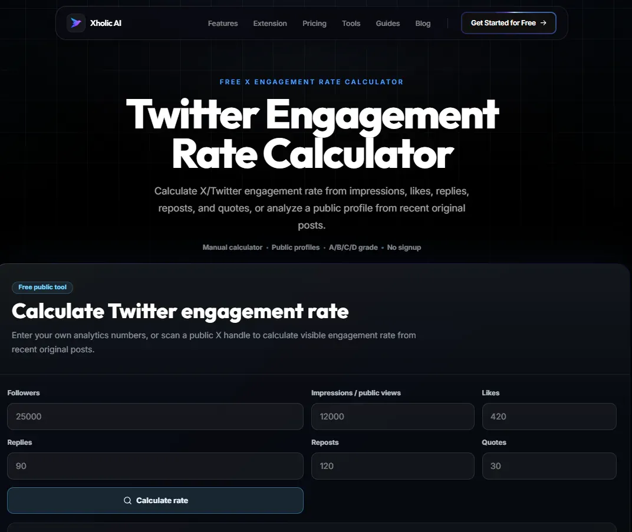Go to the Pricing page
The height and width of the screenshot is (532, 632).
click(314, 24)
